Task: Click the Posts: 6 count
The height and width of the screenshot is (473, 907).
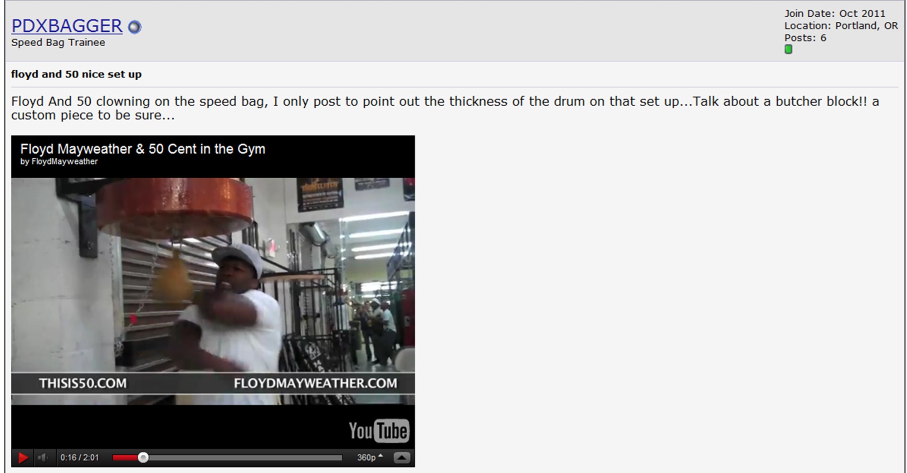Action: point(805,38)
